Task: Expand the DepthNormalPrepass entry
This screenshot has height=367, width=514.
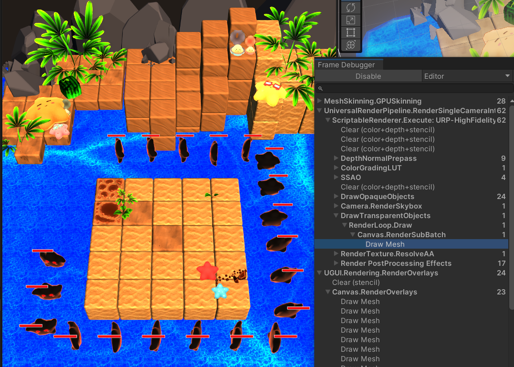Action: pyautogui.click(x=336, y=158)
